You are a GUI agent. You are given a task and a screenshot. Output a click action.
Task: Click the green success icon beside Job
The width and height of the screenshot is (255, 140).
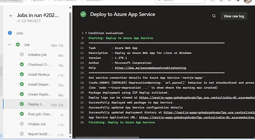pyautogui.click(x=18, y=45)
